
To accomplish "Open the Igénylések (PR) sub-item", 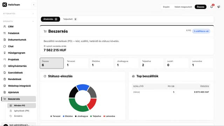I will pyautogui.click(x=21, y=111).
